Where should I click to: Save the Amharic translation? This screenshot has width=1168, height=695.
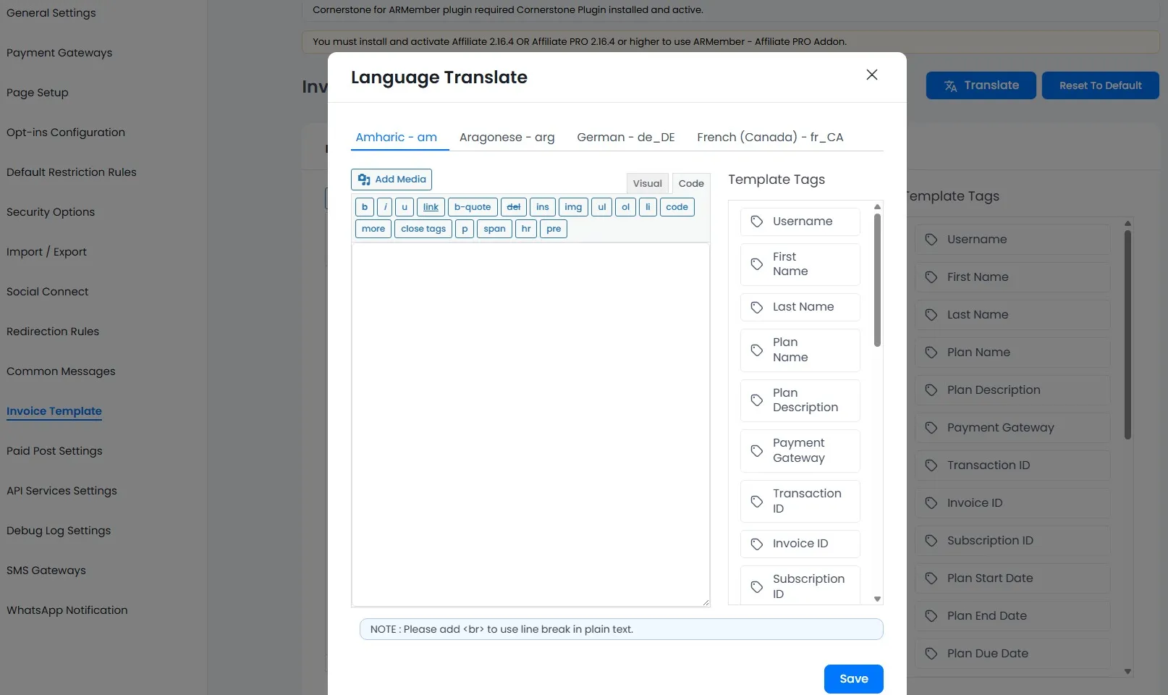click(853, 678)
